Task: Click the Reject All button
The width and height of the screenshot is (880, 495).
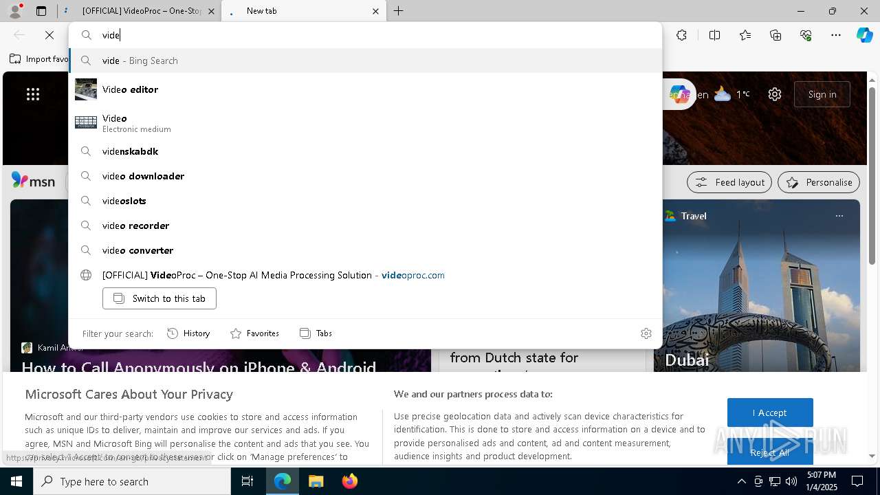Action: (770, 452)
